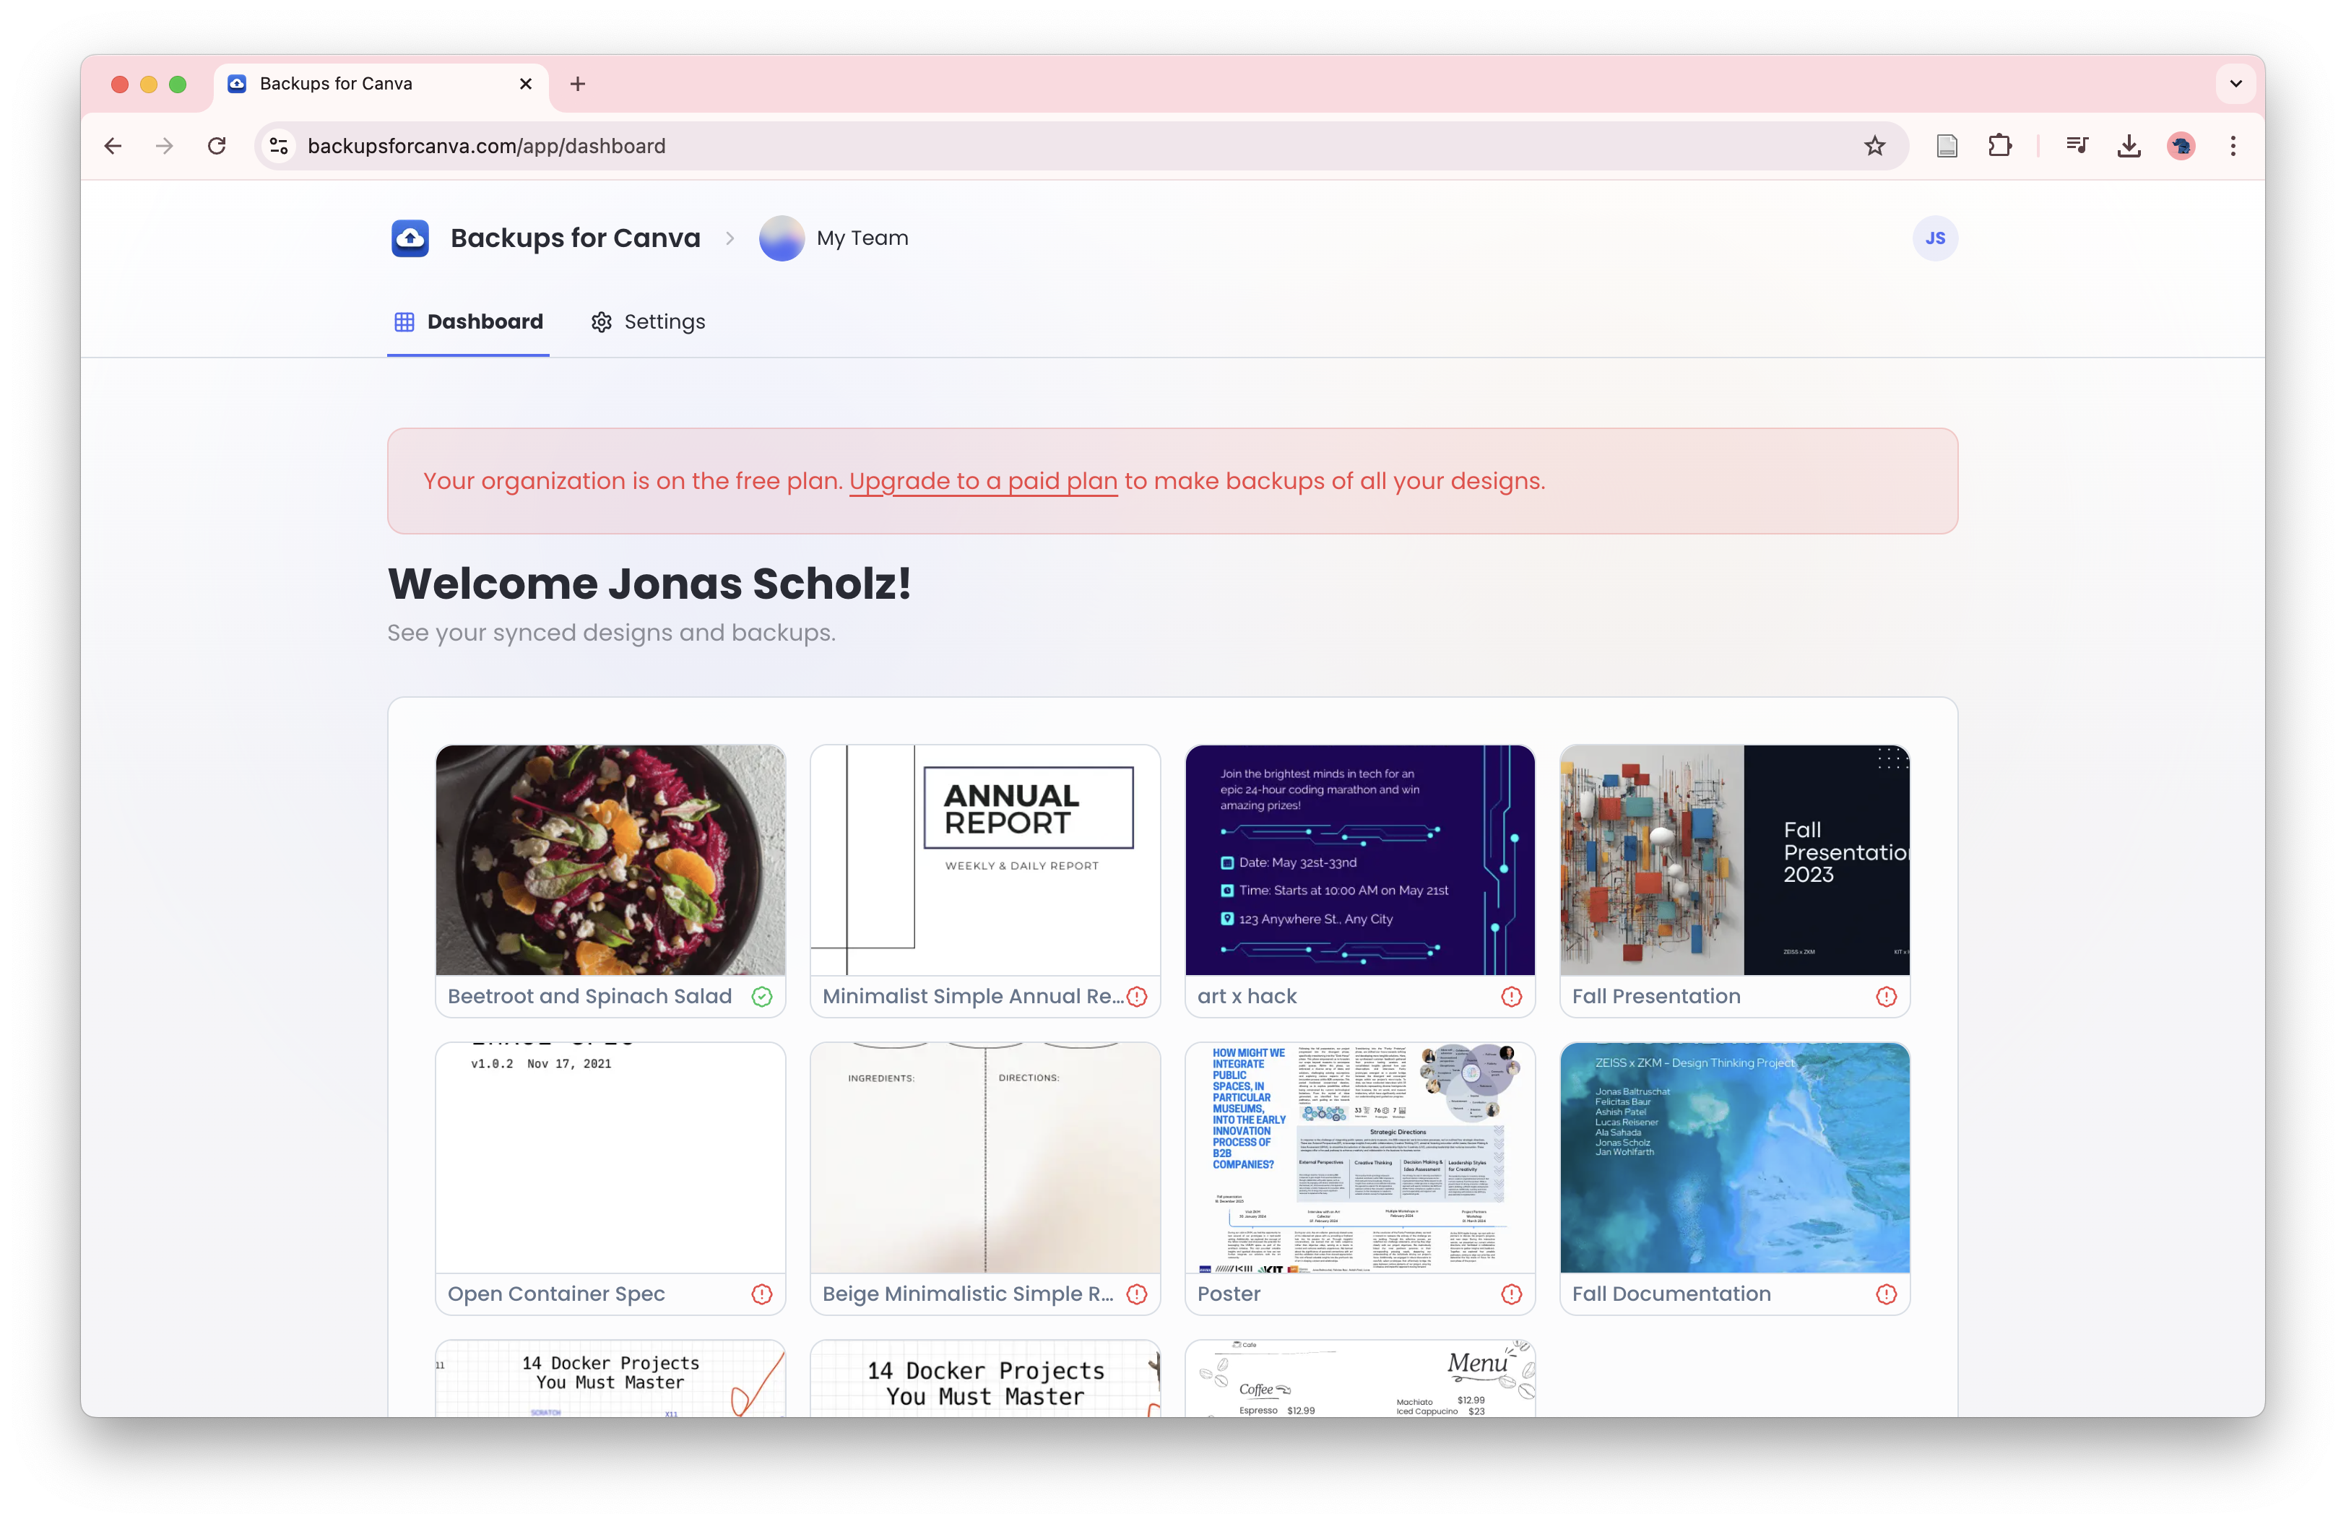Screen dimensions: 2346x1524
Task: Click the Backups for Canva cloud logo
Action: click(x=410, y=238)
